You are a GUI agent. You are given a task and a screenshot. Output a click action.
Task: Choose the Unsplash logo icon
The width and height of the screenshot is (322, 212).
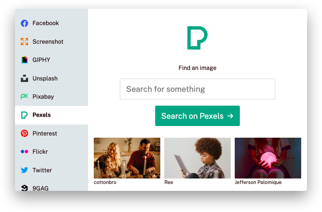click(x=24, y=78)
